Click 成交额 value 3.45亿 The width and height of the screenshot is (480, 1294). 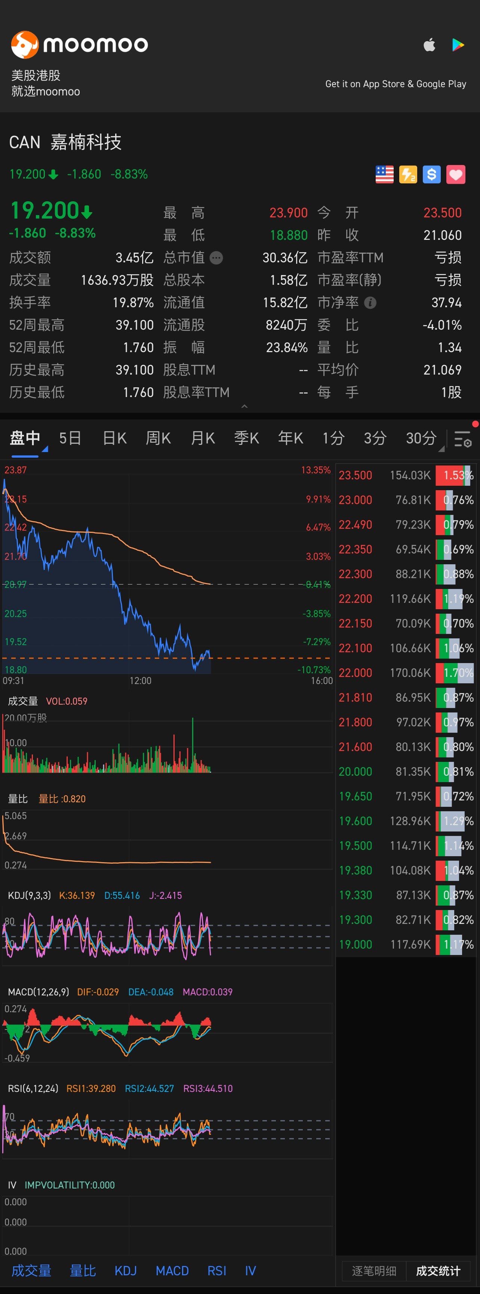pos(135,258)
